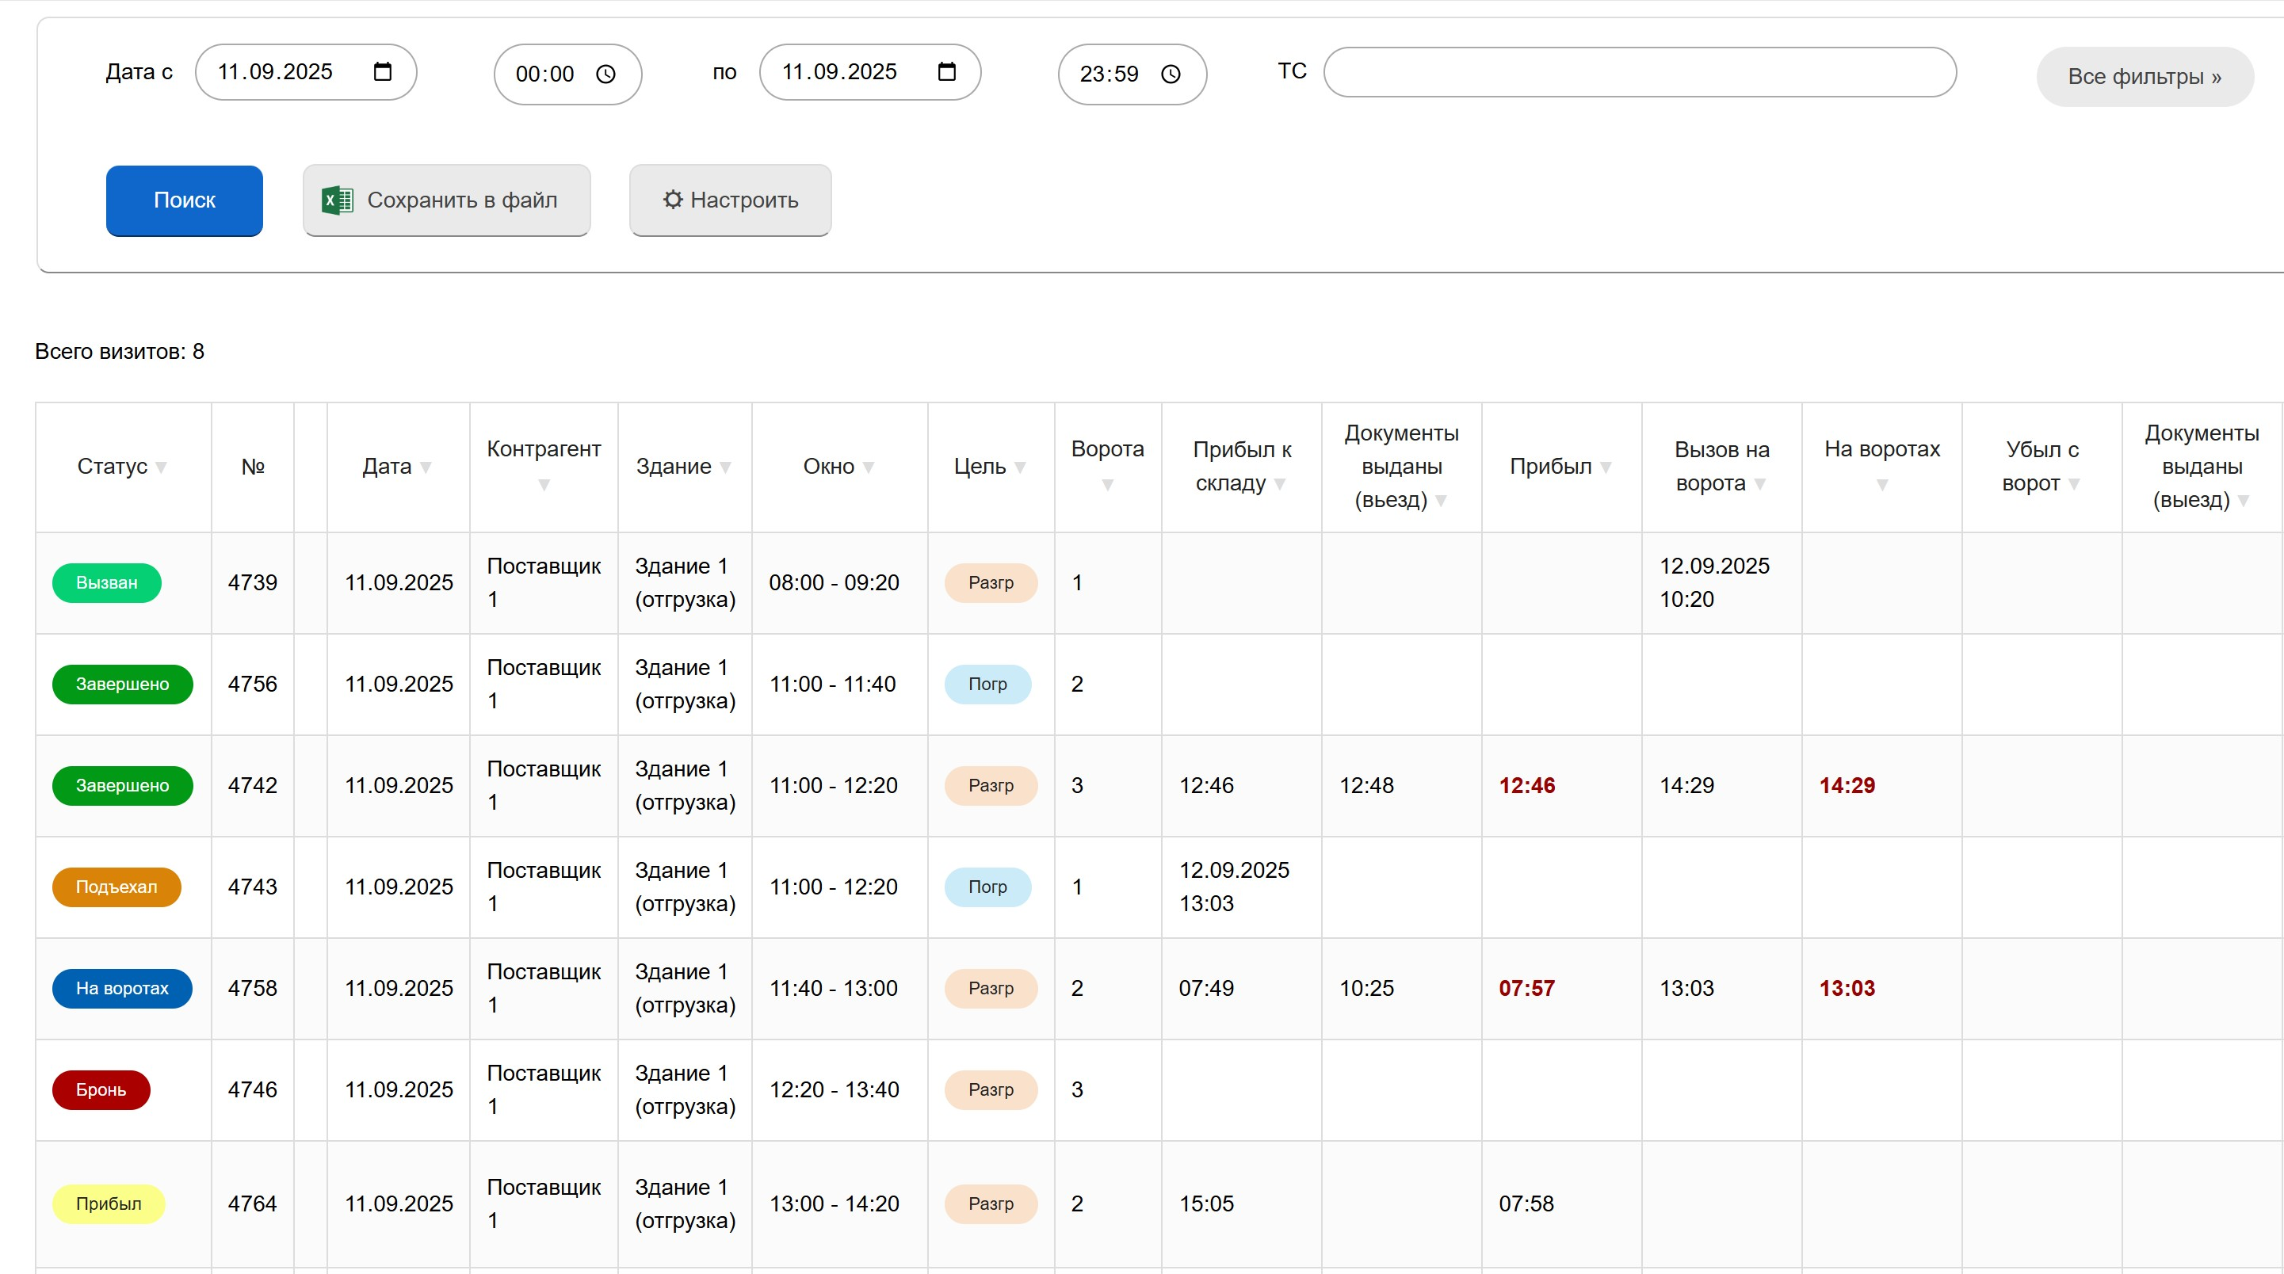Open calendar picker in 'по' date field
Image resolution: width=2284 pixels, height=1274 pixels.
(946, 72)
